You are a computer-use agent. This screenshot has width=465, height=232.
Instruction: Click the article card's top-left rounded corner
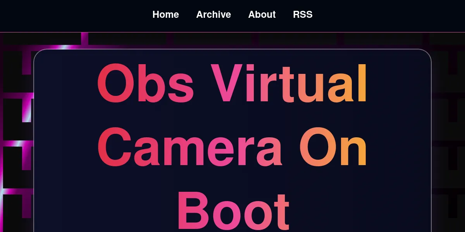pyautogui.click(x=38, y=53)
